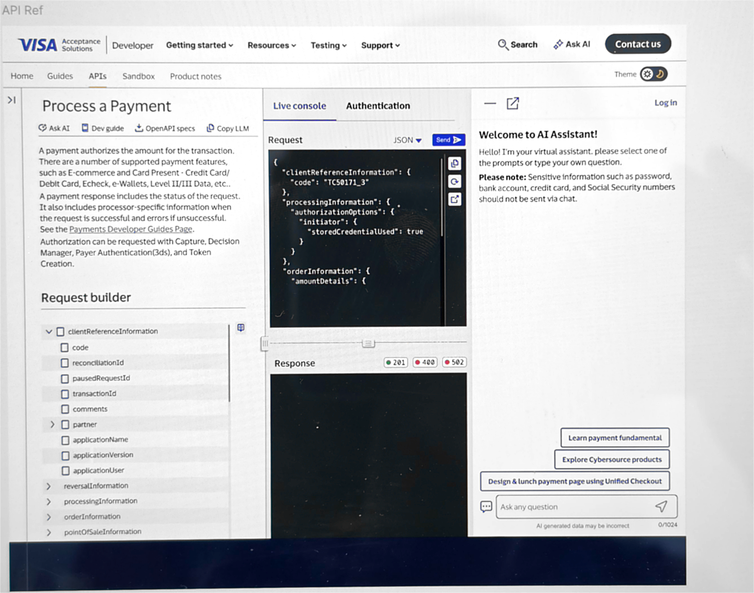Reset the request with refresh icon

coord(455,181)
